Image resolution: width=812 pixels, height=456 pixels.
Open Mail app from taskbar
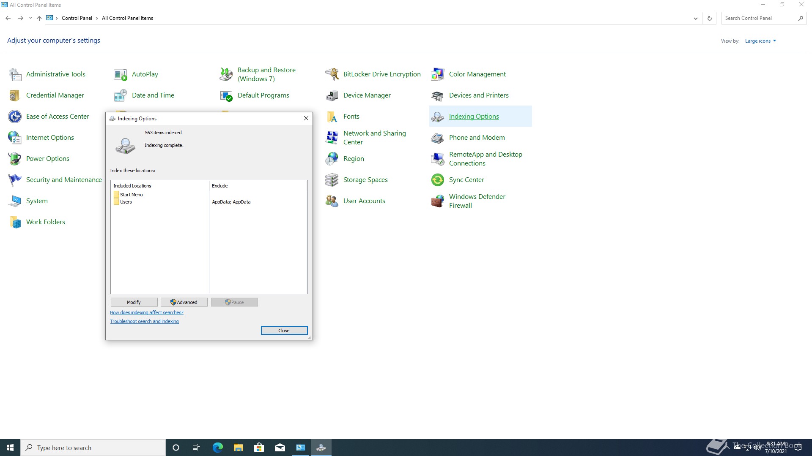pos(280,448)
